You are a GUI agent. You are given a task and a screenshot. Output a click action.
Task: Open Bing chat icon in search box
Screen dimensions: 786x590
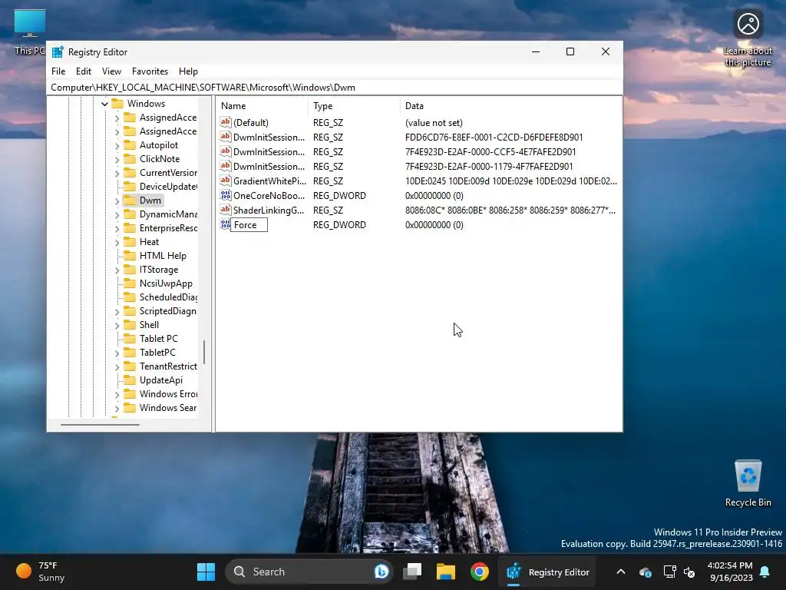click(381, 572)
